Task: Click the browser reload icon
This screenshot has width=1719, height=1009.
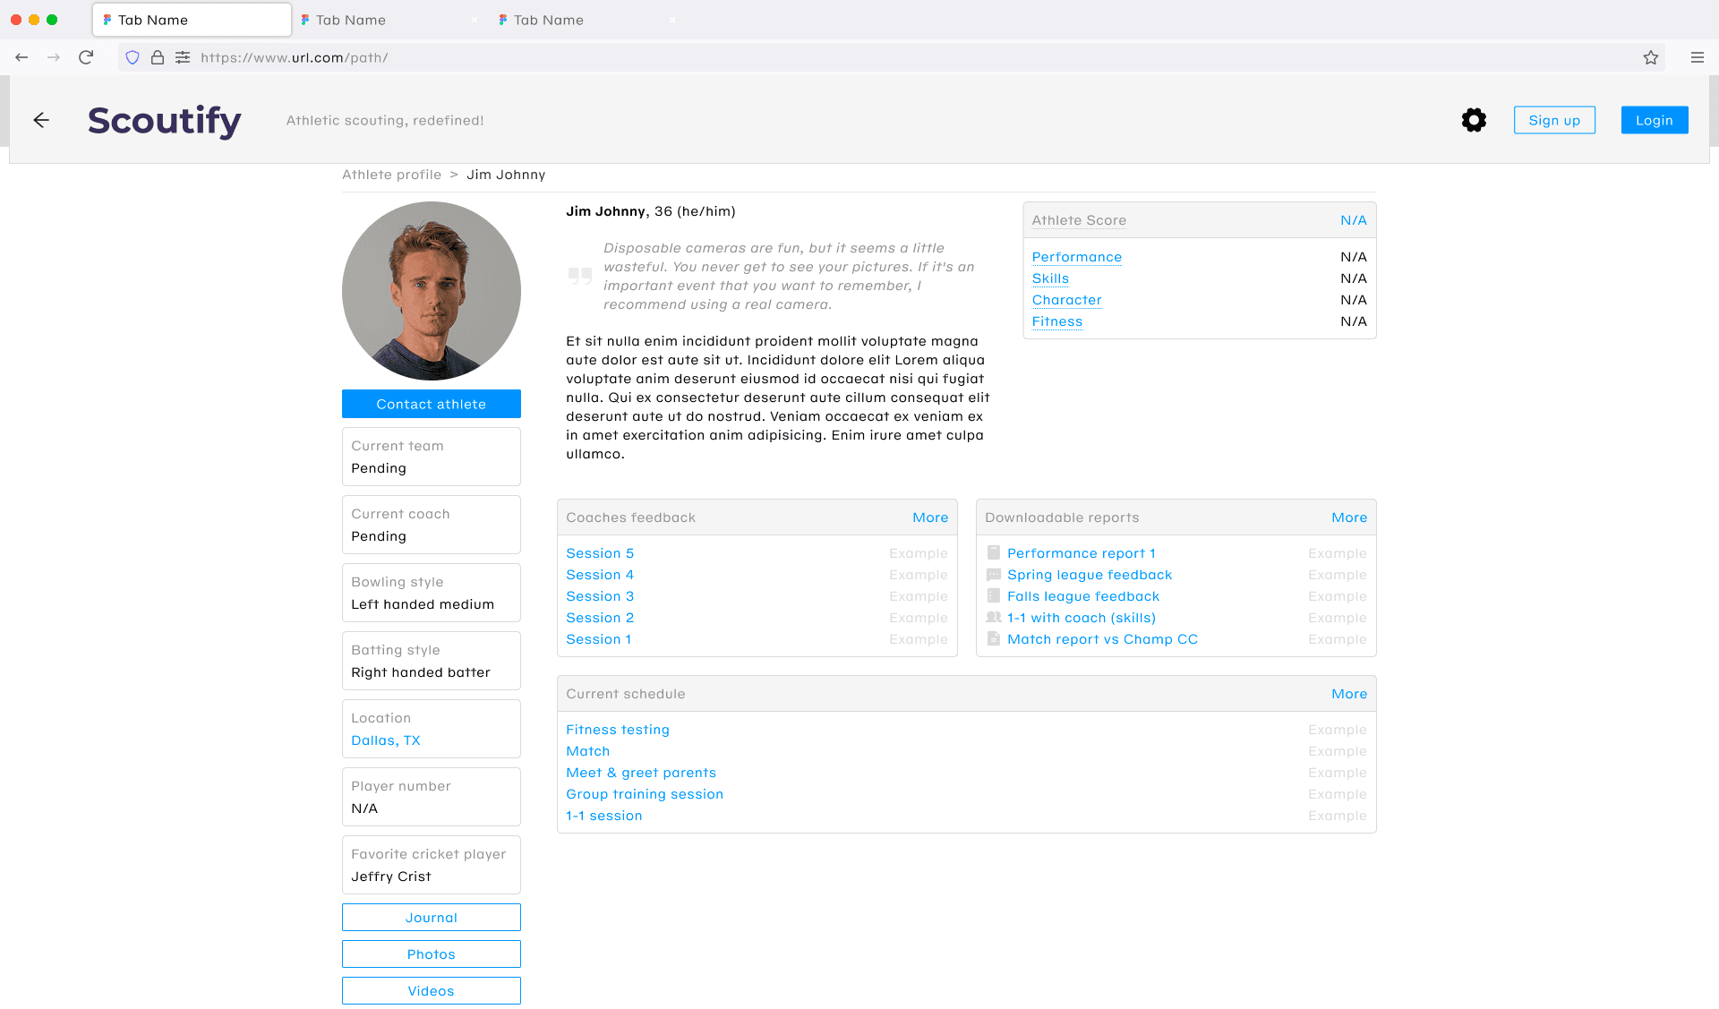Action: (x=86, y=57)
